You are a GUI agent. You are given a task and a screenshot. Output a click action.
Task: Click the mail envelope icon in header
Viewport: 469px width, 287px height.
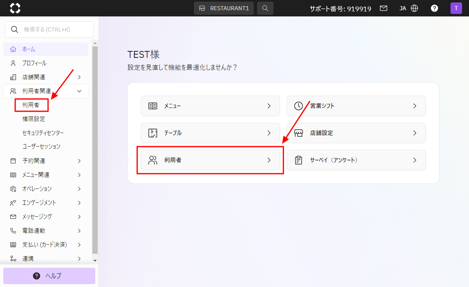pyautogui.click(x=384, y=8)
